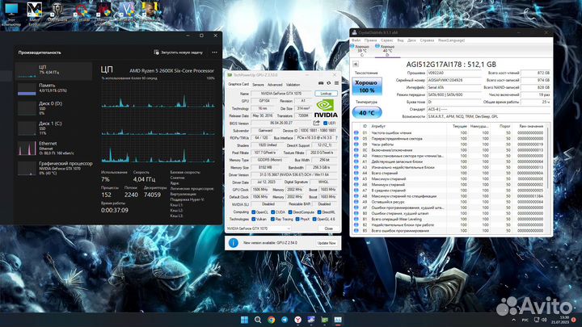Toggle the OpenCL checkbox
This screenshot has height=327, width=582.
pyautogui.click(x=254, y=212)
